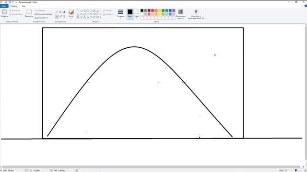307x172 pixels.
Task: Switch to the Home ribbon tab
Action: (x=14, y=6)
